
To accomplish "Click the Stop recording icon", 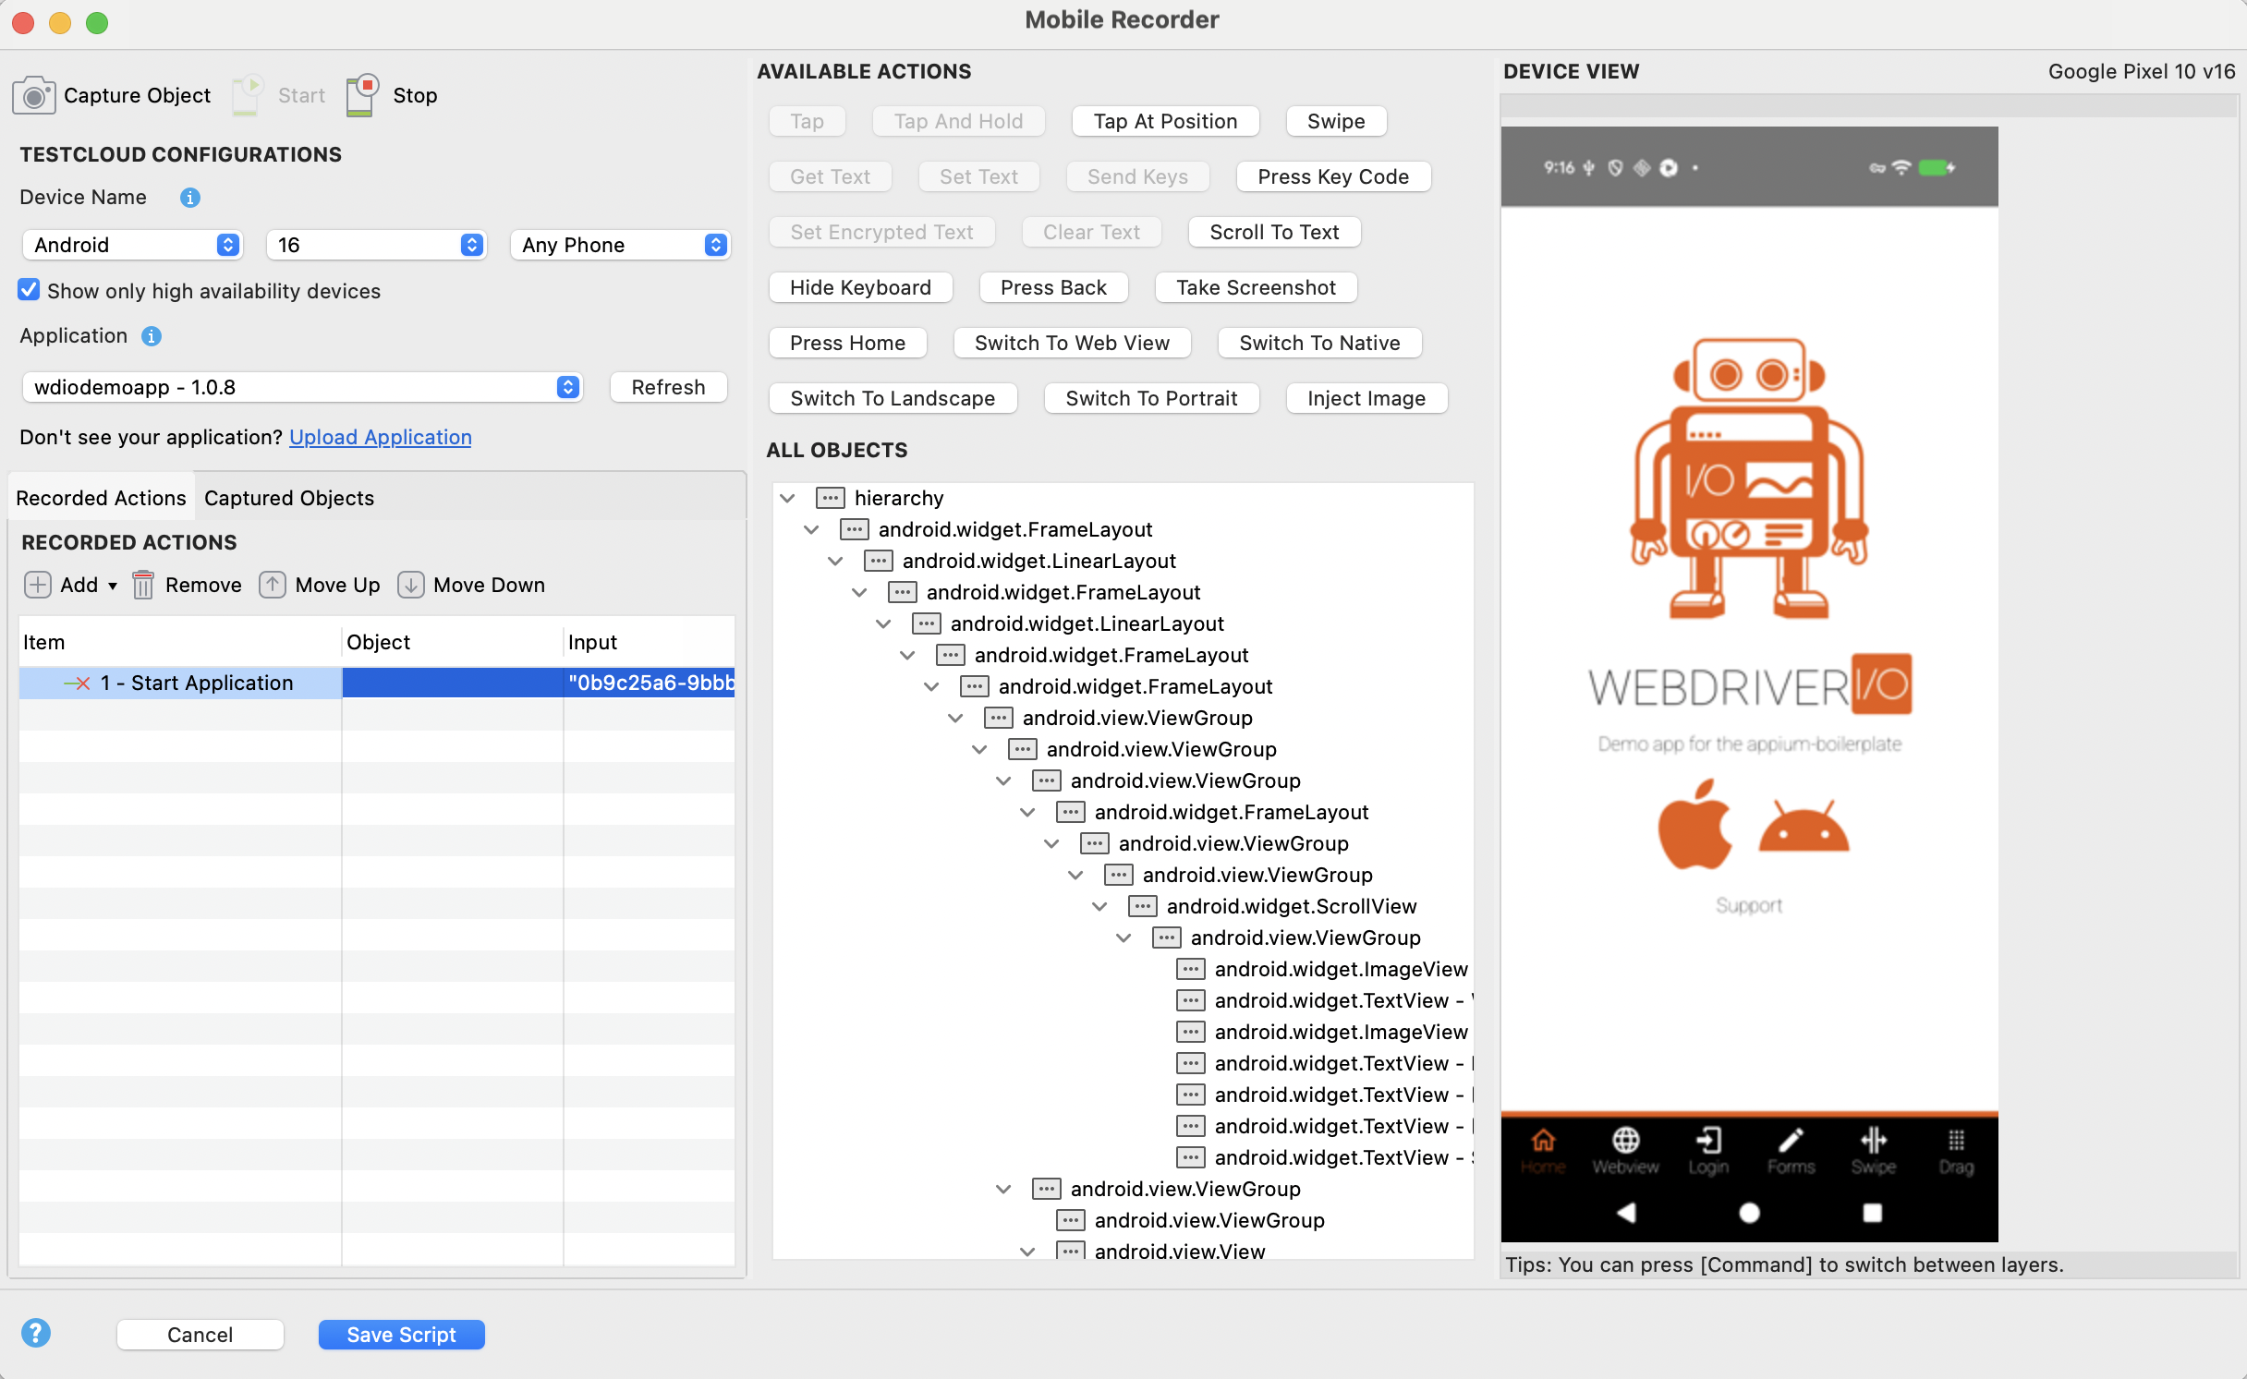I will coord(361,93).
